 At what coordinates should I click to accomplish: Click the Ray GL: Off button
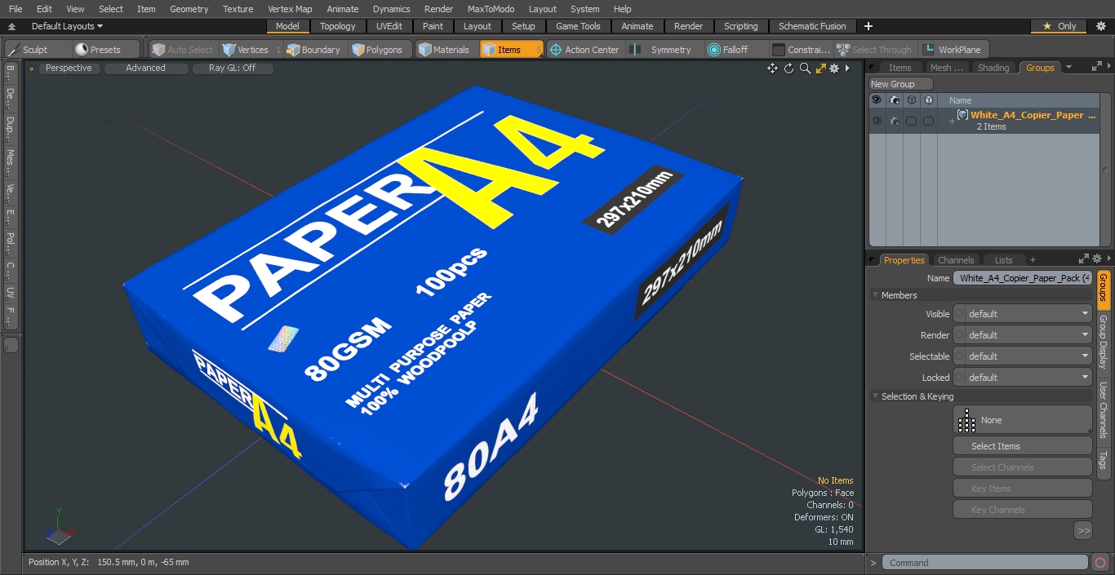coord(232,69)
